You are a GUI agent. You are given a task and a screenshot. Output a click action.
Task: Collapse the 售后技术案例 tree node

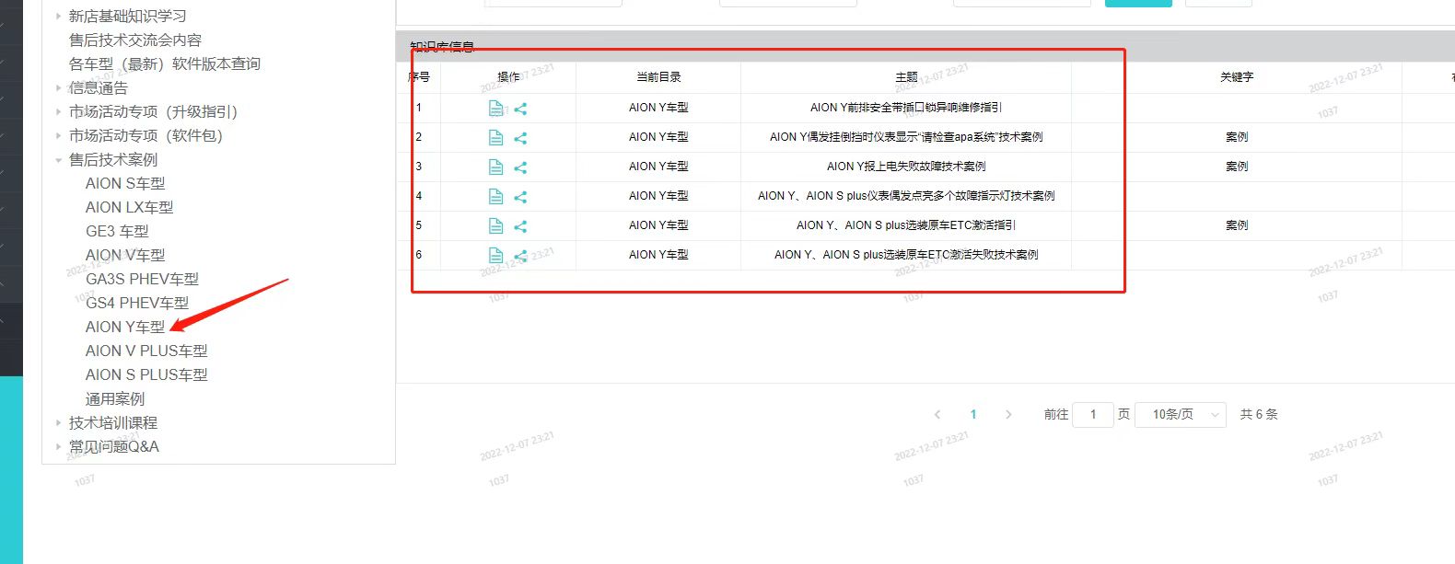click(59, 160)
